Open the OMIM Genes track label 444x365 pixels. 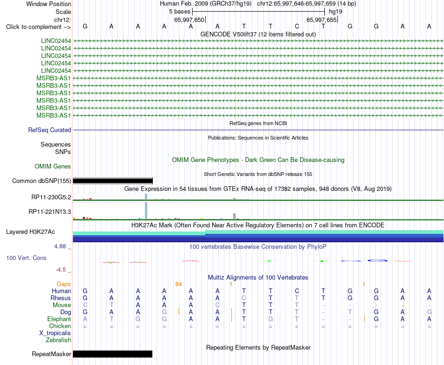pyautogui.click(x=52, y=166)
